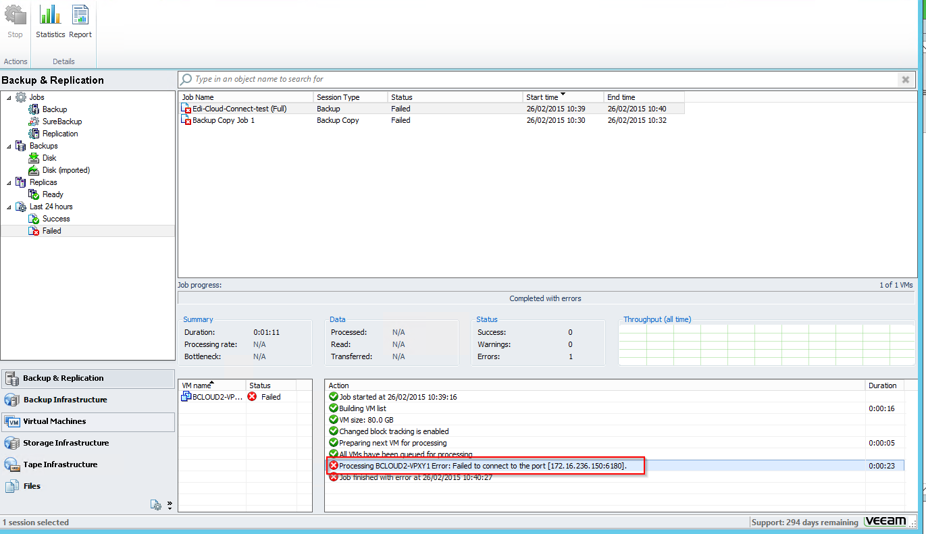Image resolution: width=926 pixels, height=534 pixels.
Task: Switch to Backup & Replication view
Action: (x=88, y=378)
